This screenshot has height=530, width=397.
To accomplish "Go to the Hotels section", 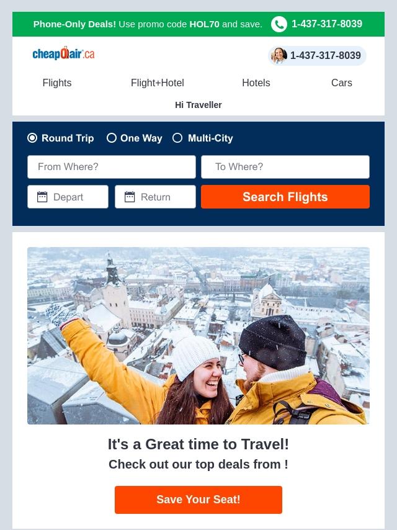I will click(x=256, y=83).
